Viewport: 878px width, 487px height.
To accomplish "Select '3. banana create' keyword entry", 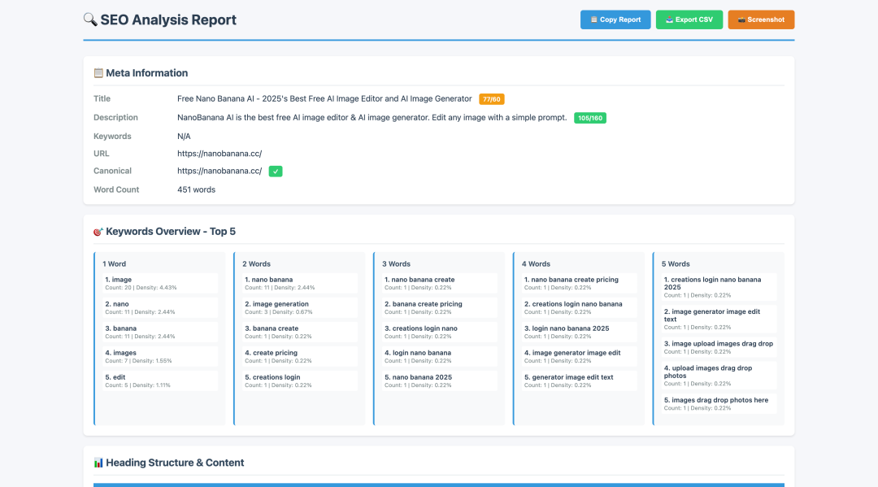I will 299,332.
